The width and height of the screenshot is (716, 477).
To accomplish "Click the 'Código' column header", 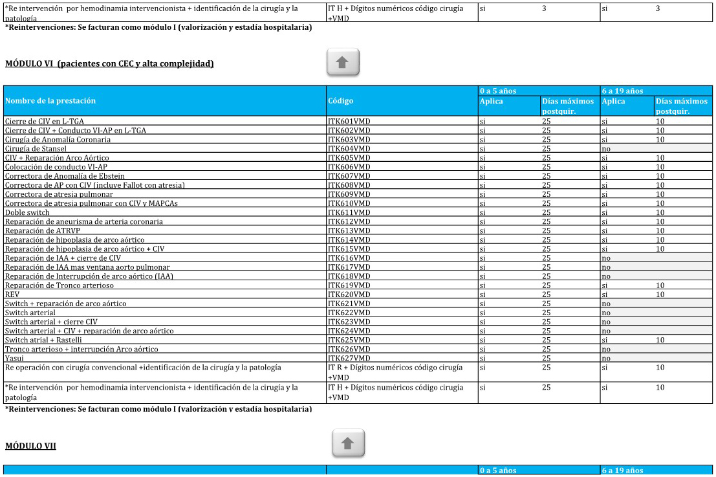I will 340,101.
